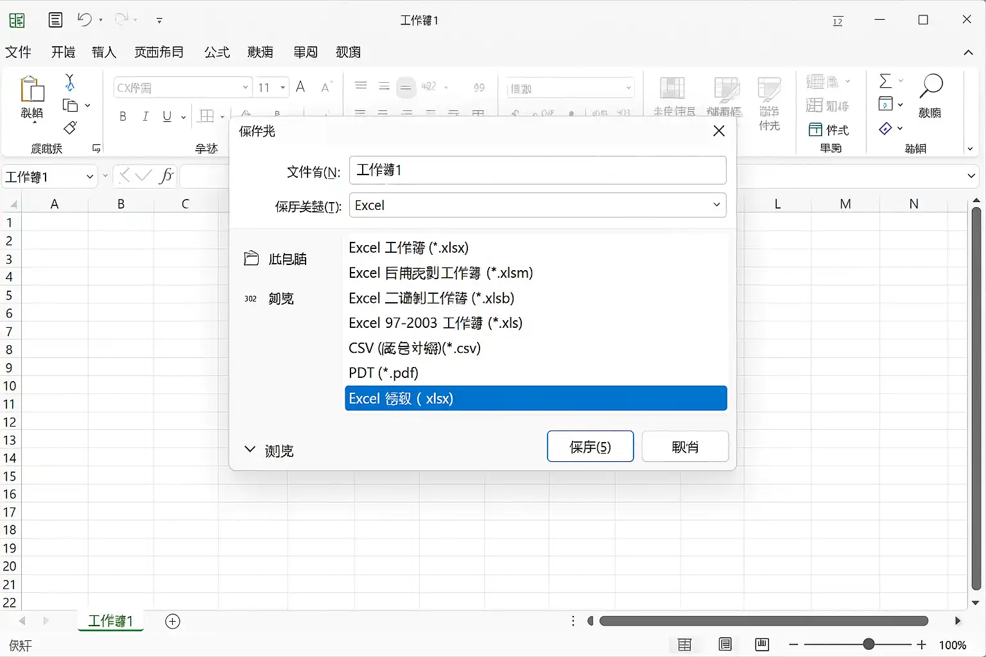Click the Fill icon below the sigma

[x=885, y=104]
